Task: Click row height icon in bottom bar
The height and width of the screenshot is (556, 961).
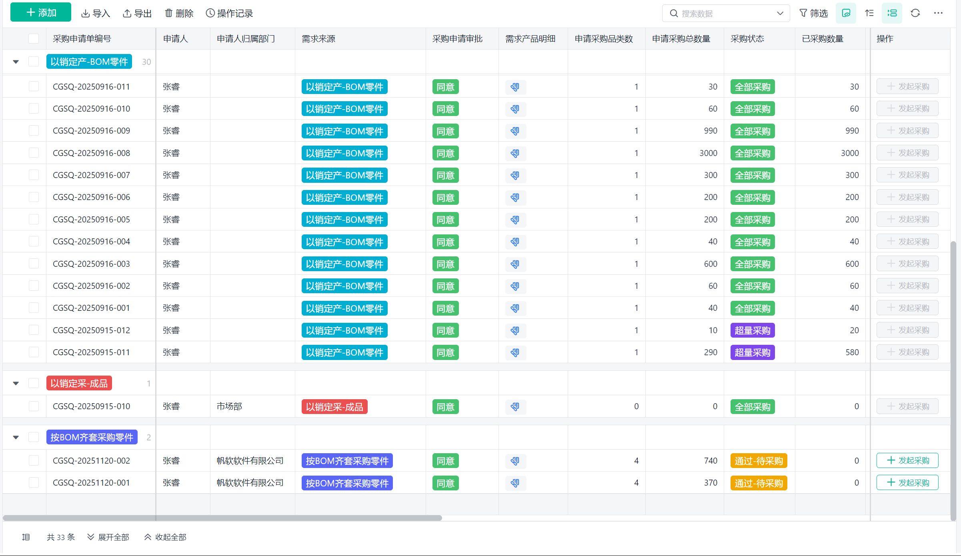Action: (26, 537)
